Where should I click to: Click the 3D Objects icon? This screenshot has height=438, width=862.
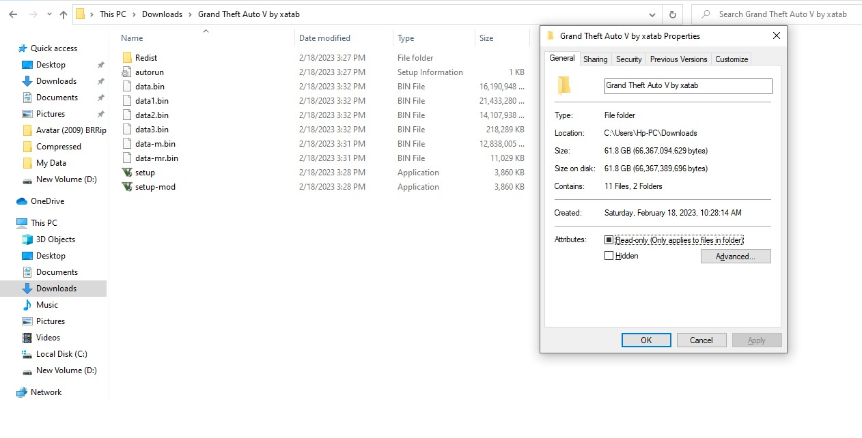[x=27, y=239]
